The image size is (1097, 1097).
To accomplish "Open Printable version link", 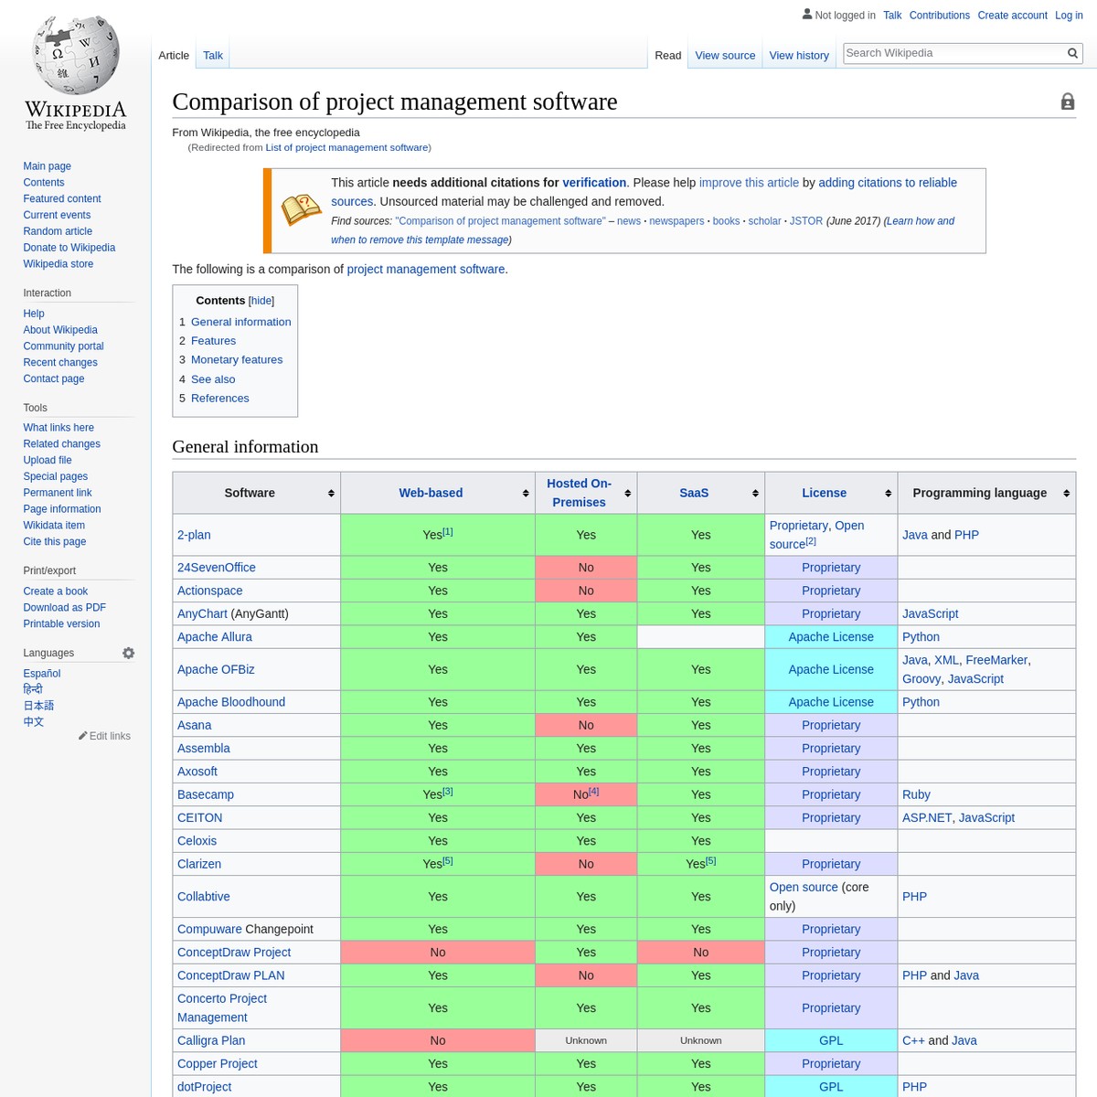I will pyautogui.click(x=61, y=624).
